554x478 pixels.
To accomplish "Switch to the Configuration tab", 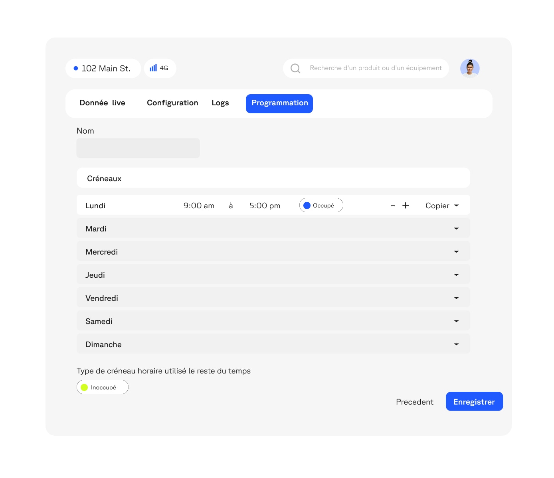I will point(172,103).
